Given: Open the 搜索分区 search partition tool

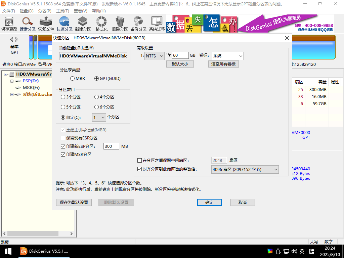Looking at the screenshot, I should (28, 24).
